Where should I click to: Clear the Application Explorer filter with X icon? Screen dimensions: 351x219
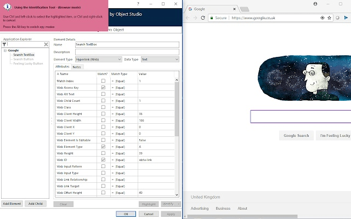[x=46, y=44]
